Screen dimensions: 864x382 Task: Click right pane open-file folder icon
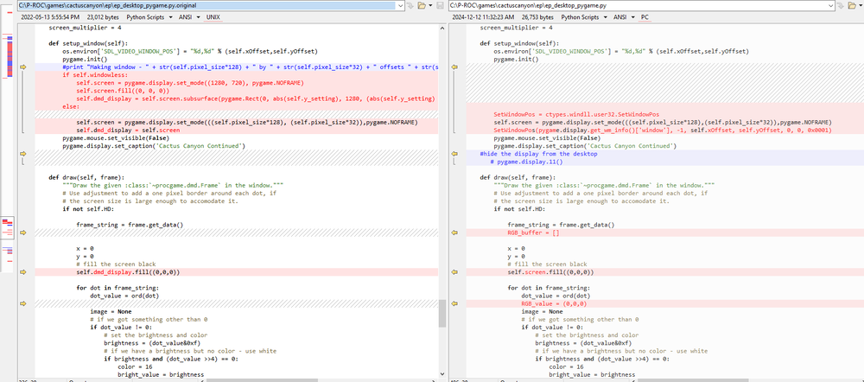tap(853, 5)
